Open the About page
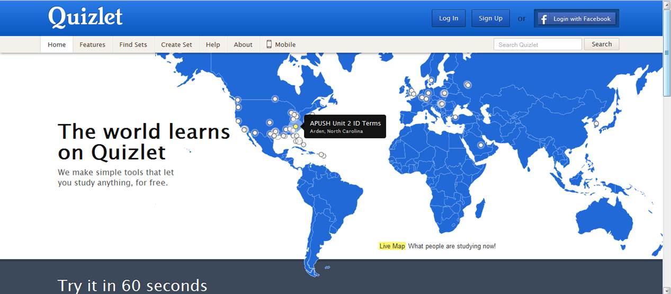Image resolution: width=671 pixels, height=294 pixels. click(x=243, y=44)
